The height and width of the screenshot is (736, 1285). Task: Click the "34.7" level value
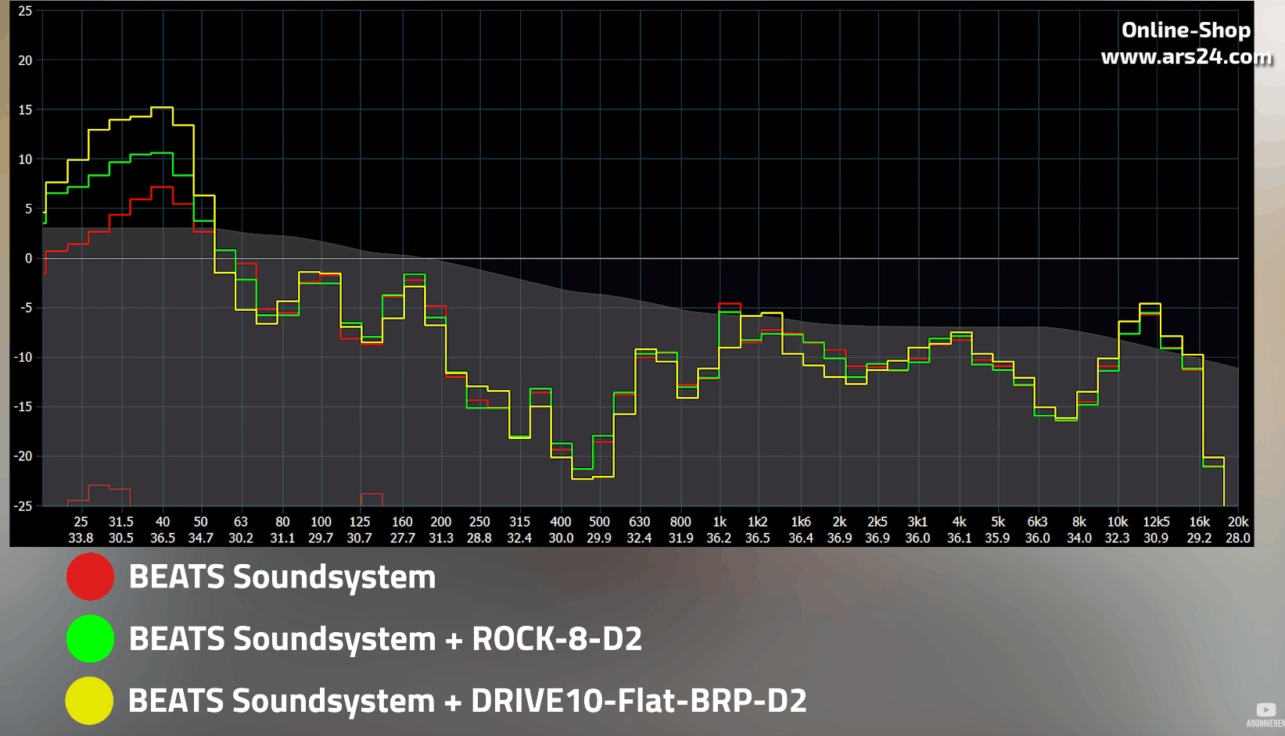point(201,538)
